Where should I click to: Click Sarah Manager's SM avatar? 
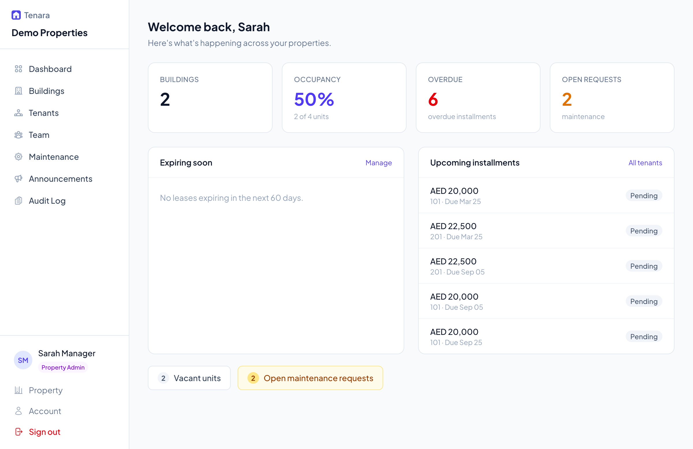pos(23,360)
